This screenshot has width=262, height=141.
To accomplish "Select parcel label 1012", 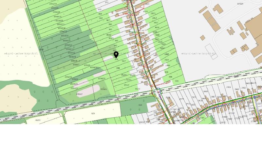I will point(154,18).
